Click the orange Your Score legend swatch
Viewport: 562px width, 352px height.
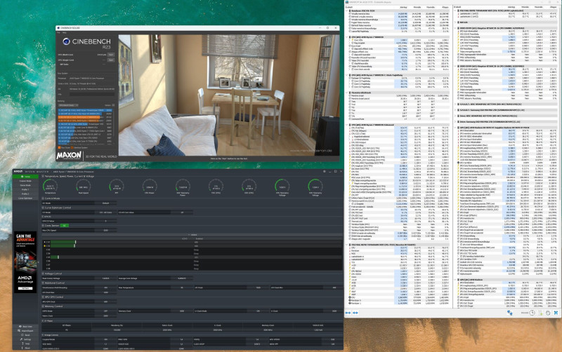coord(60,147)
